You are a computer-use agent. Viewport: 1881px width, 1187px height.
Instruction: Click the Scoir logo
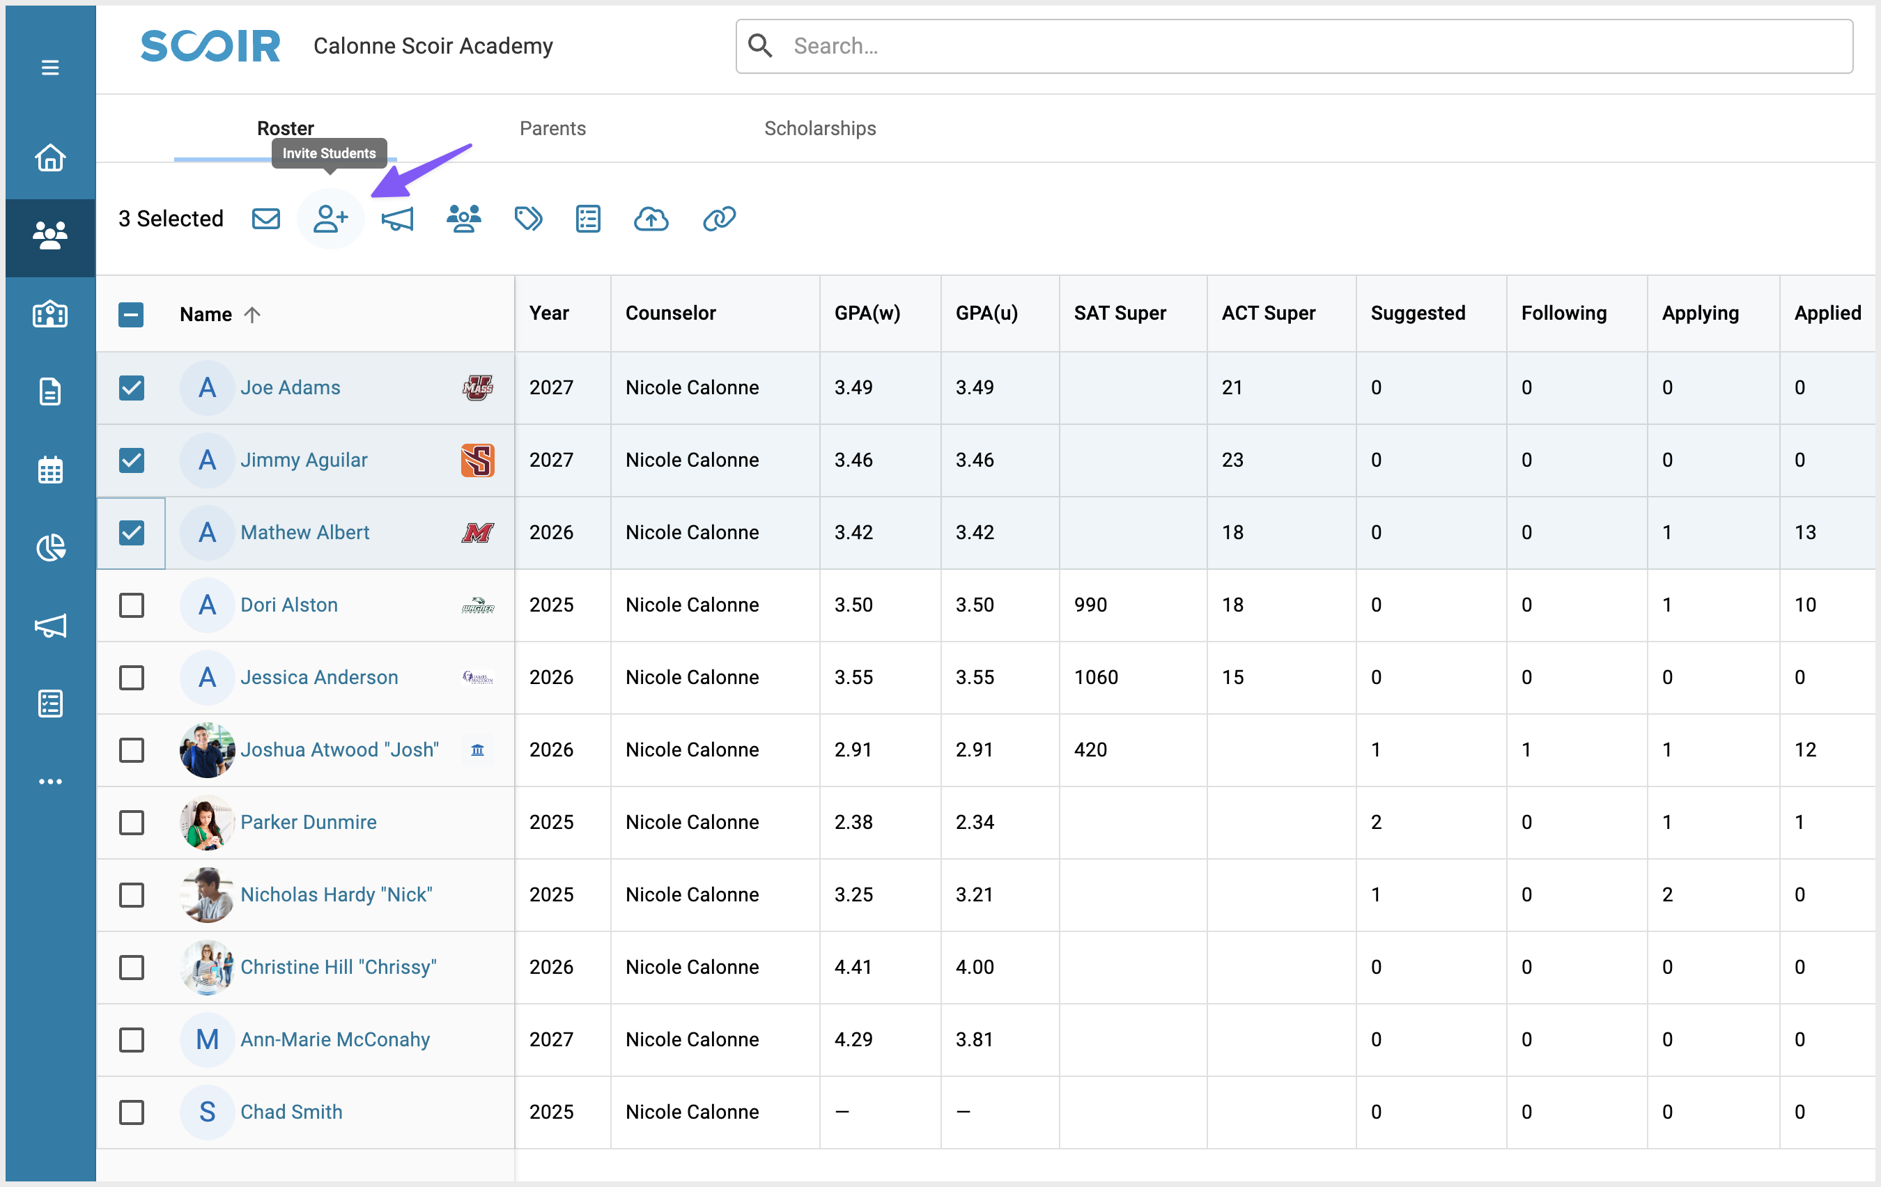[x=210, y=46]
